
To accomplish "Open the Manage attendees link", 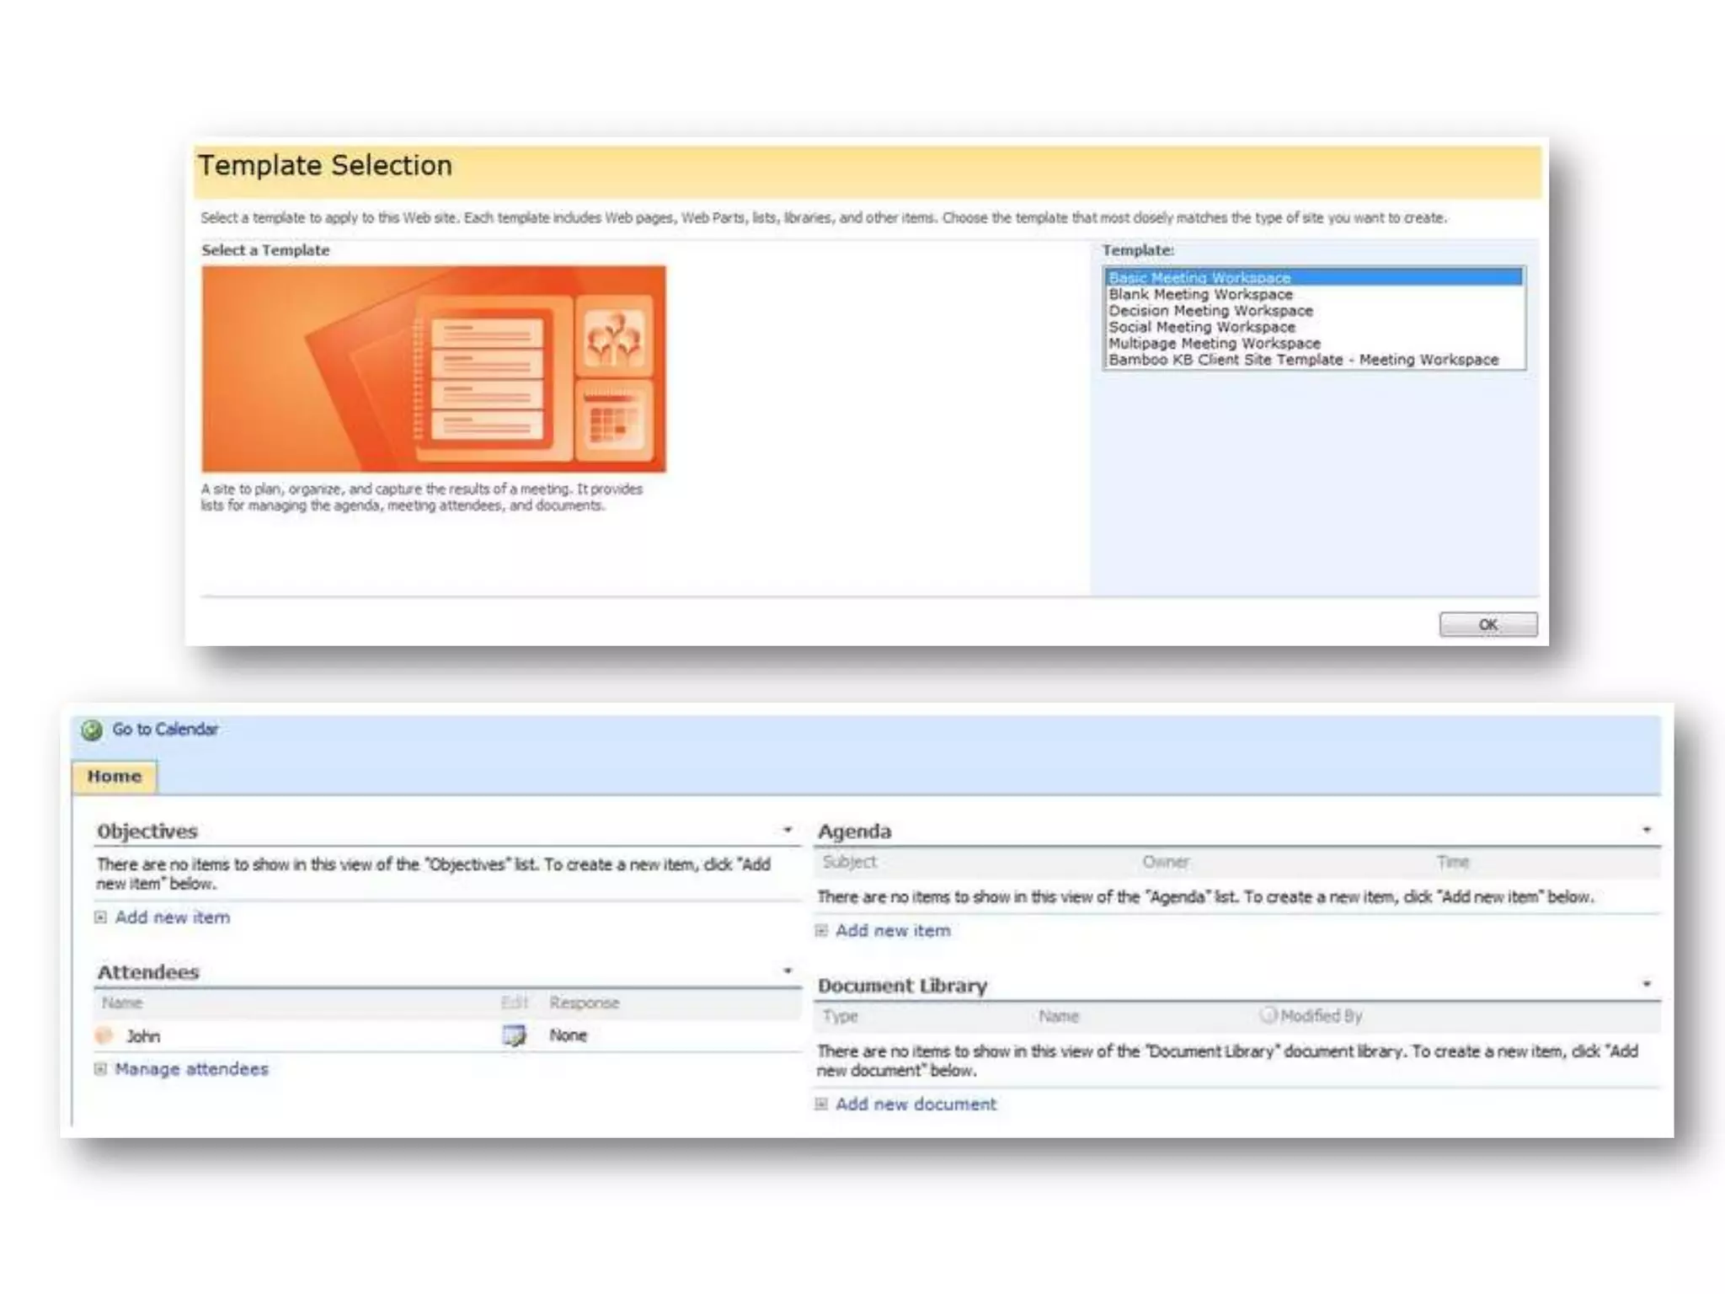I will click(191, 1069).
